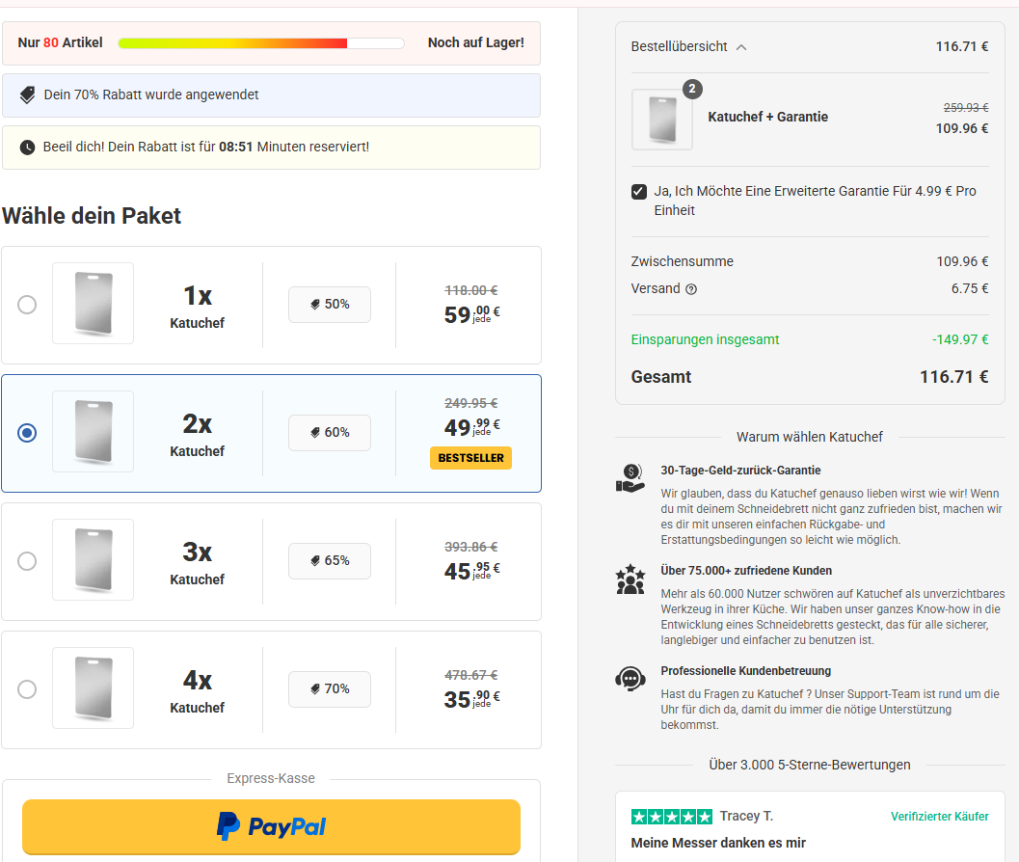Click the Bestellübersicht heading text
Image resolution: width=1019 pixels, height=862 pixels.
pyautogui.click(x=679, y=47)
